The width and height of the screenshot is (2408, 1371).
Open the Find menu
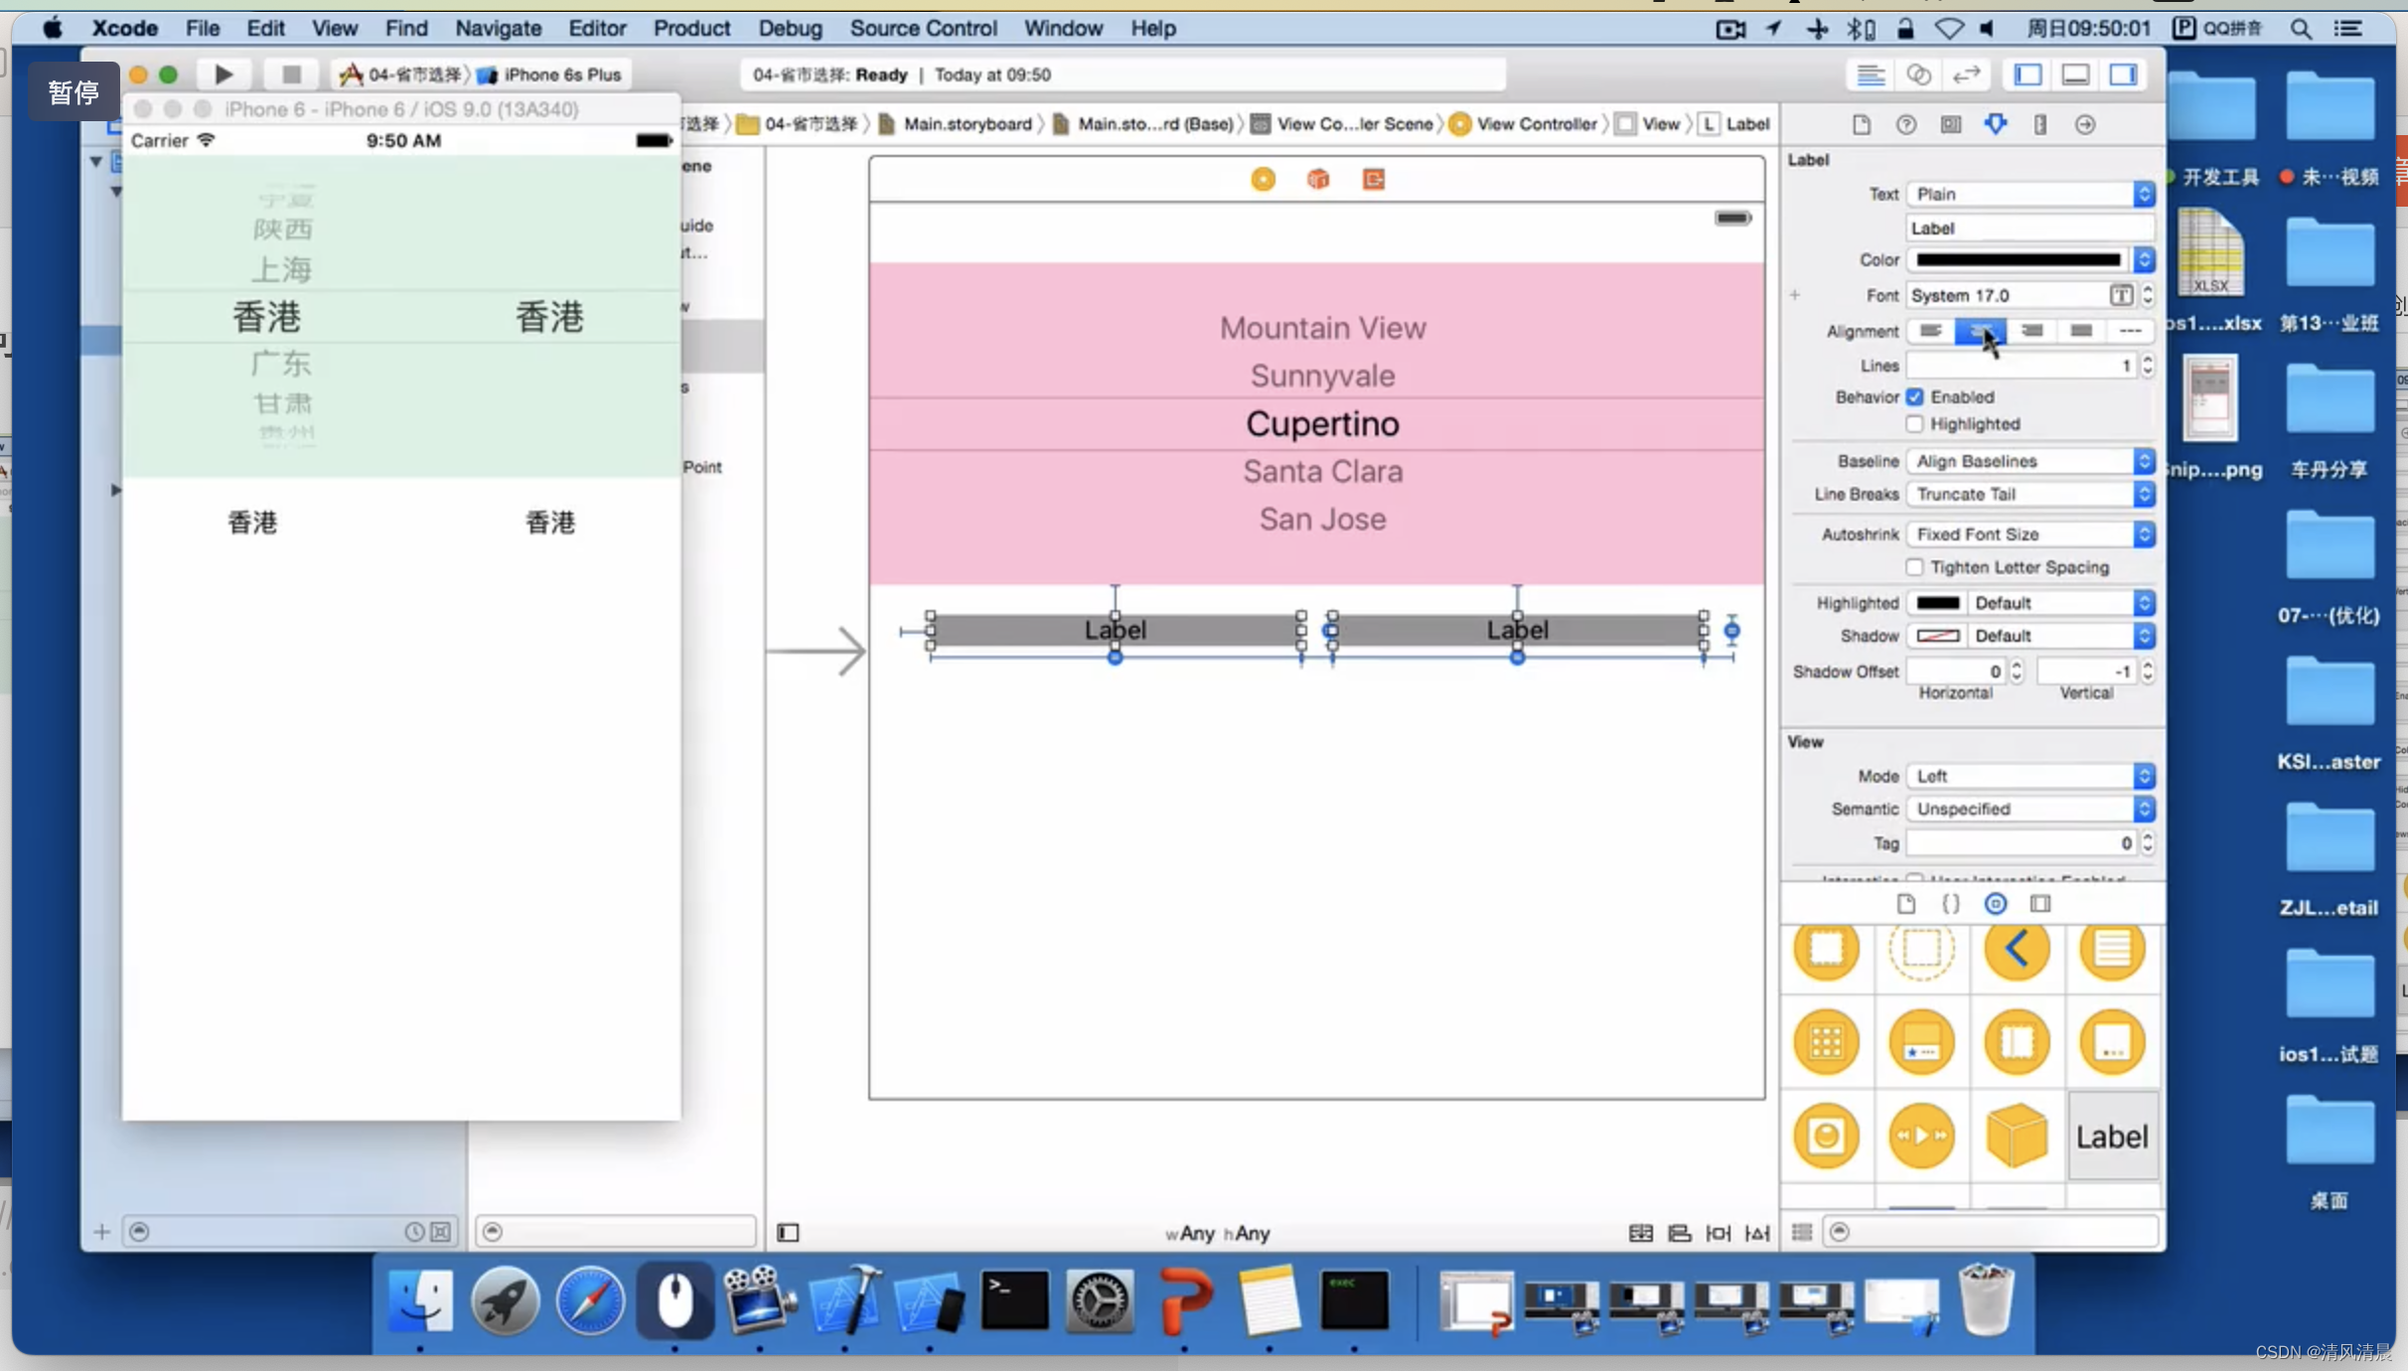click(405, 28)
